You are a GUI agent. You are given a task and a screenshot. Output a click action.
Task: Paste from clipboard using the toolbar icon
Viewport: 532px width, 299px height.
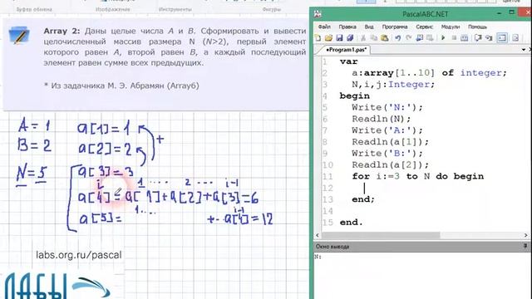point(385,38)
